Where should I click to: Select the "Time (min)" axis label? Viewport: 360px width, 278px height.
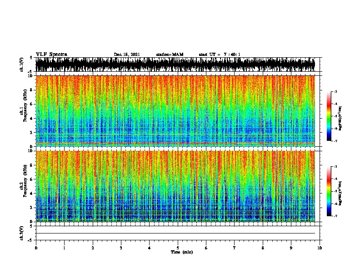coord(182,252)
